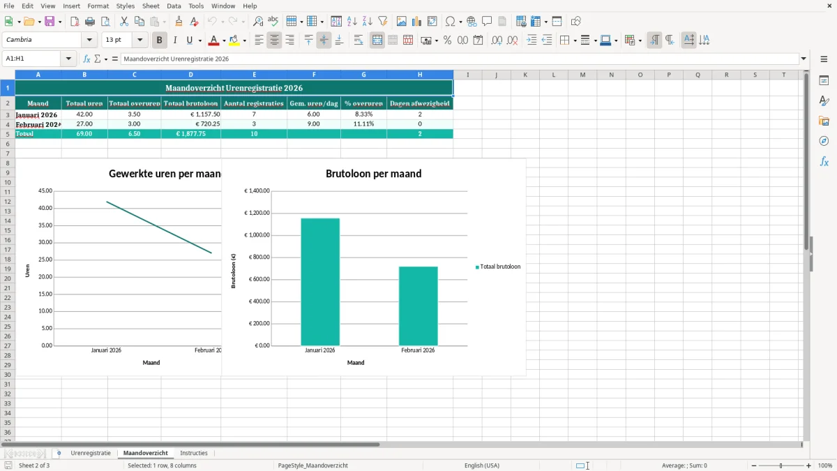Click the 100% zoom level
The image size is (837, 471).
pos(825,465)
